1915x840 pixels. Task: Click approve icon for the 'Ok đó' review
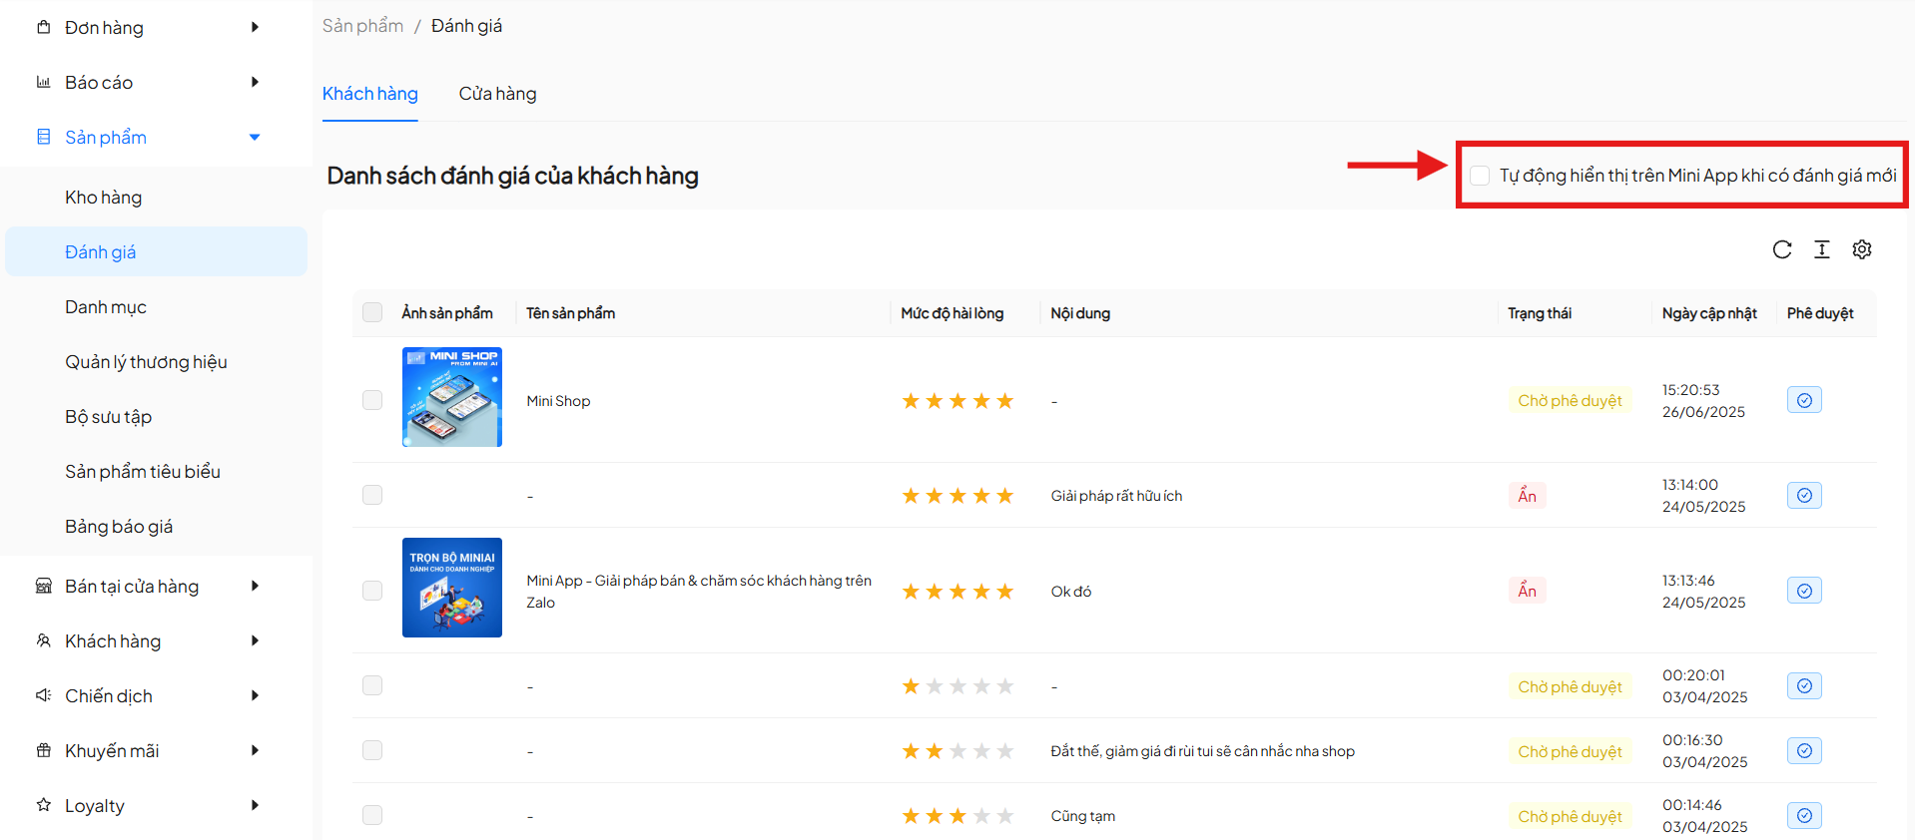pyautogui.click(x=1803, y=591)
